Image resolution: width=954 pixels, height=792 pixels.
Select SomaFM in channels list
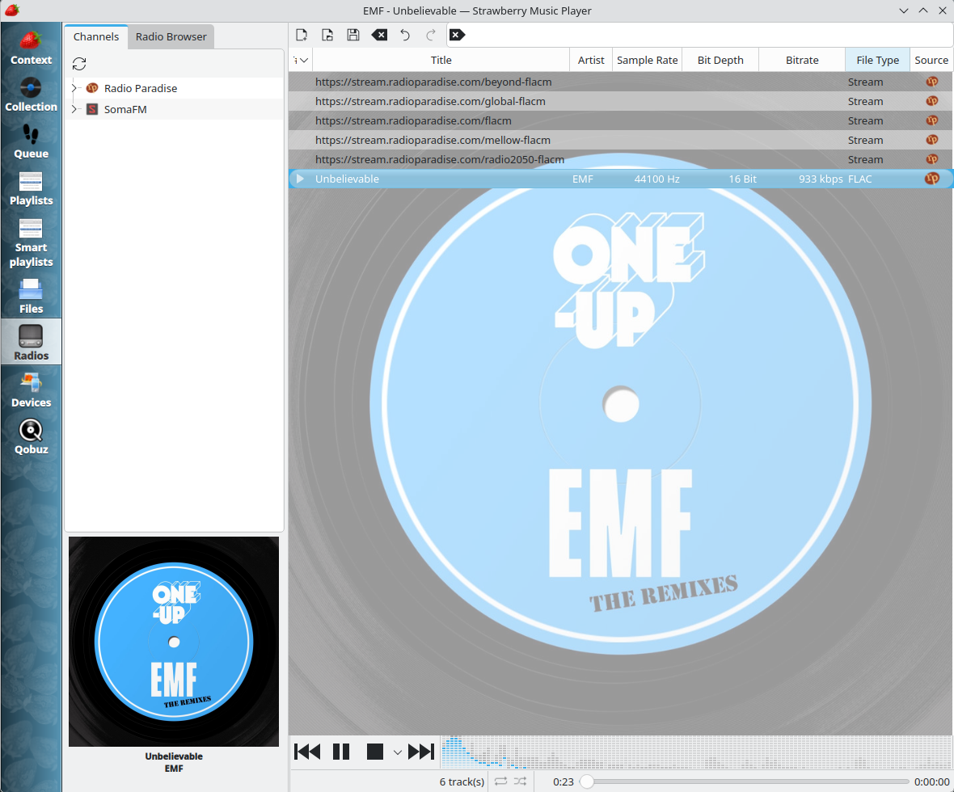(125, 109)
